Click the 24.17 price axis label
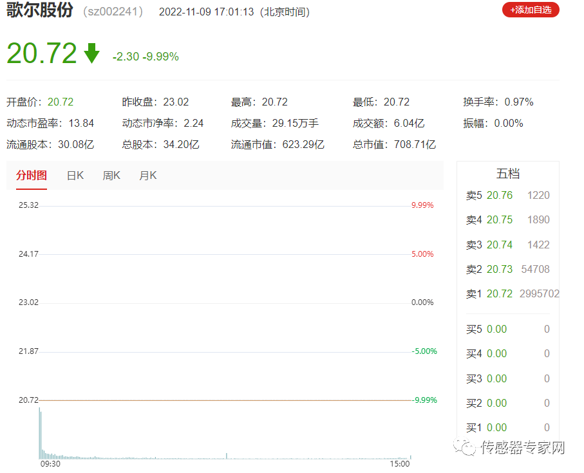This screenshot has width=584, height=473. coord(29,254)
